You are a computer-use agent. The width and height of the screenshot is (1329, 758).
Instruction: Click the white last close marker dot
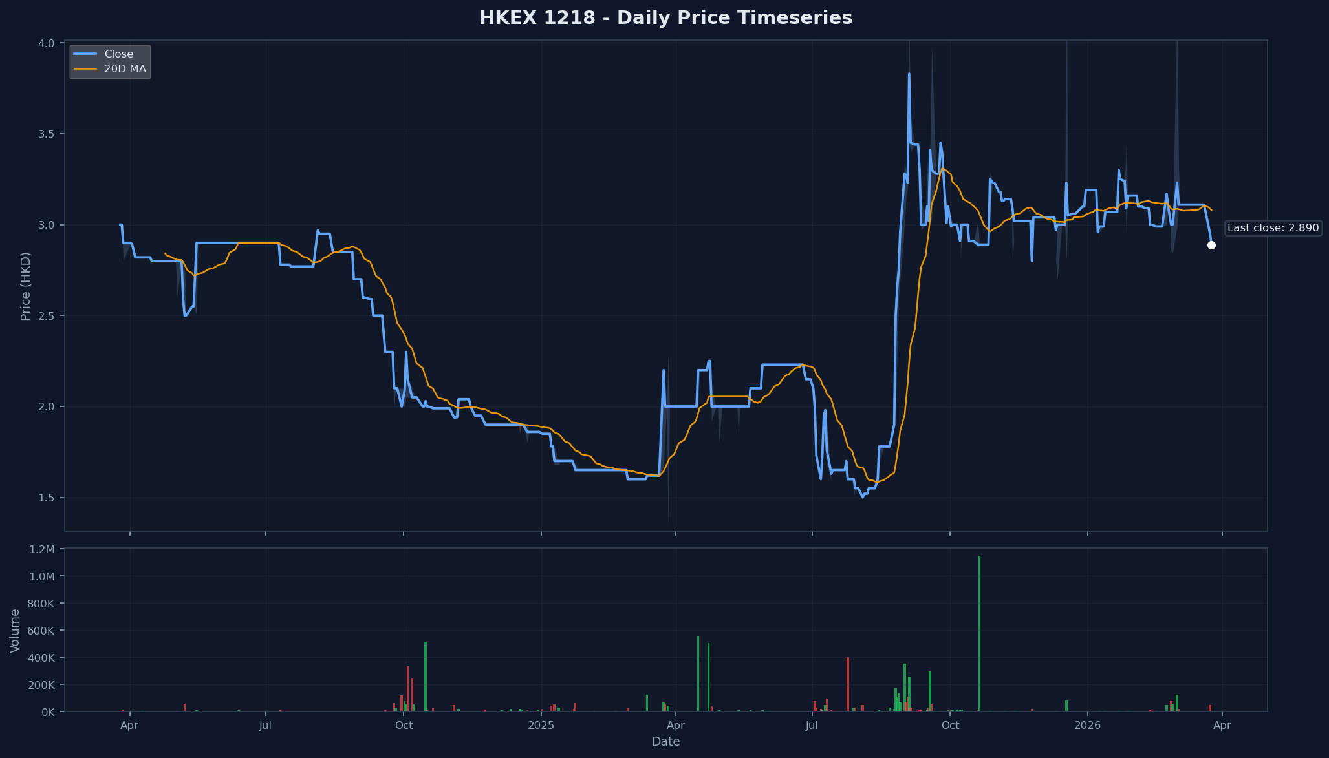coord(1211,245)
